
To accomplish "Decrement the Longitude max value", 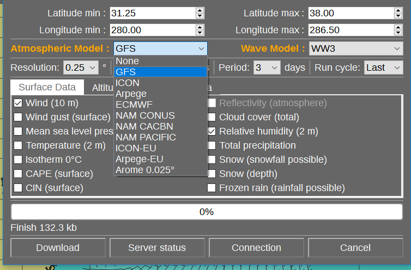I will [398, 33].
